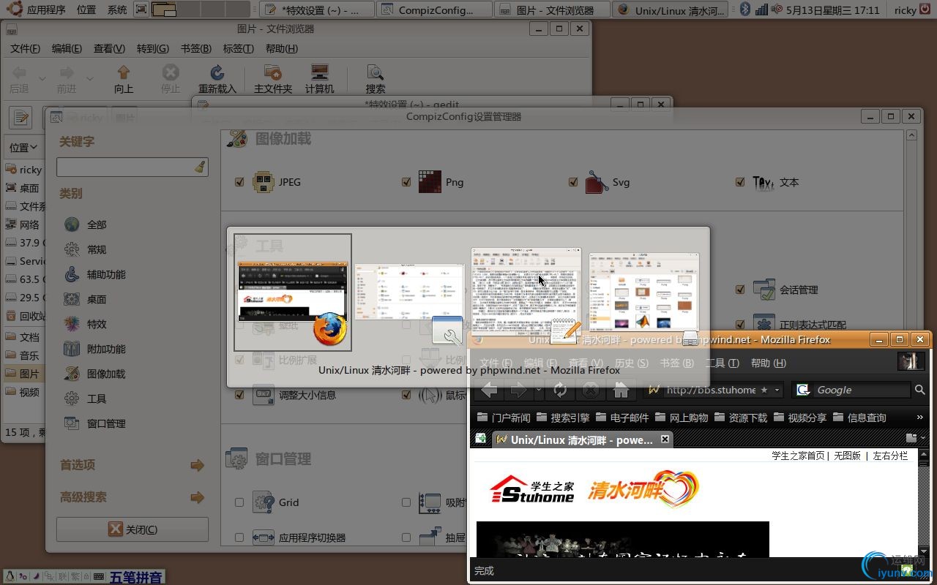Open back history dropdown in file browser
The width and height of the screenshot is (937, 585).
(42, 79)
